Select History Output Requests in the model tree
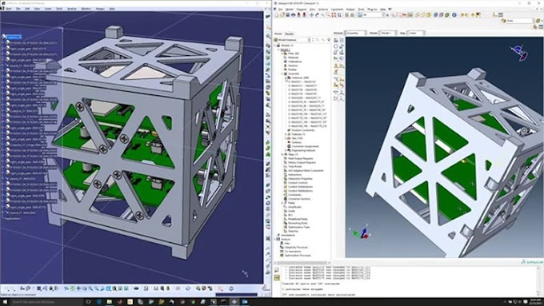Viewport: 544px width, 306px height. [x=302, y=162]
